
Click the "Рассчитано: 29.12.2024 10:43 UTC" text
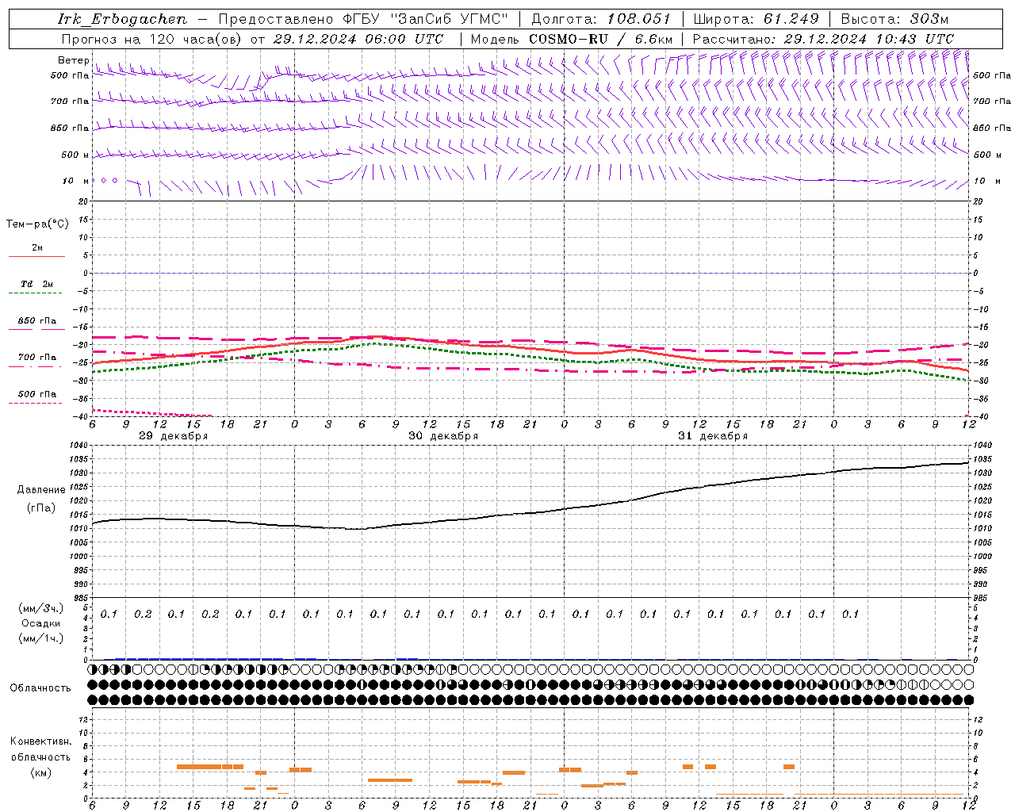(x=823, y=39)
